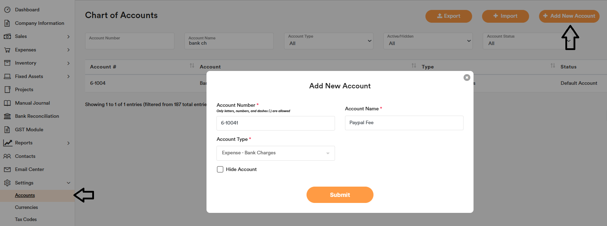Sort table by Account # column
The height and width of the screenshot is (226, 607).
click(192, 66)
